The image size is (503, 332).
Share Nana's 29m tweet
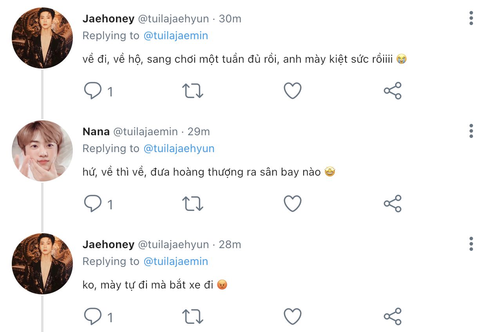pyautogui.click(x=393, y=204)
